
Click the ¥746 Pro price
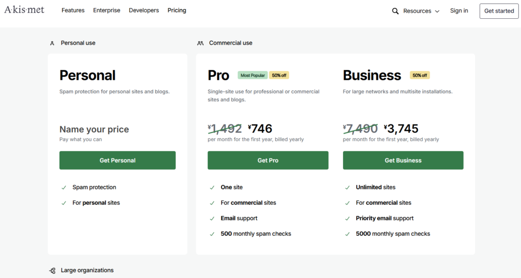[260, 129]
